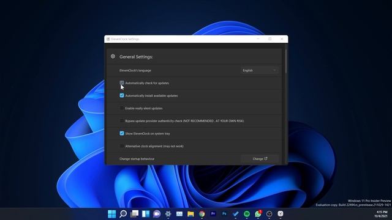Open Task View on taskbar

click(135, 214)
